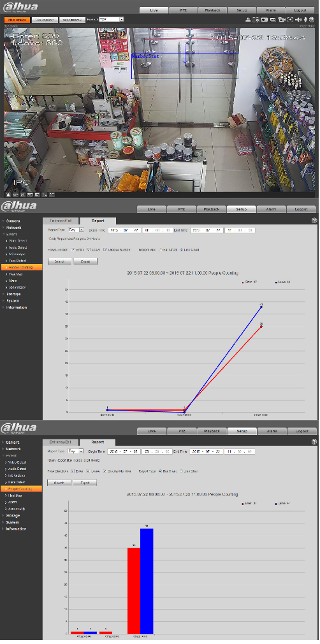Click Export on the bar chart page
320x644 pixels.
tap(85, 483)
